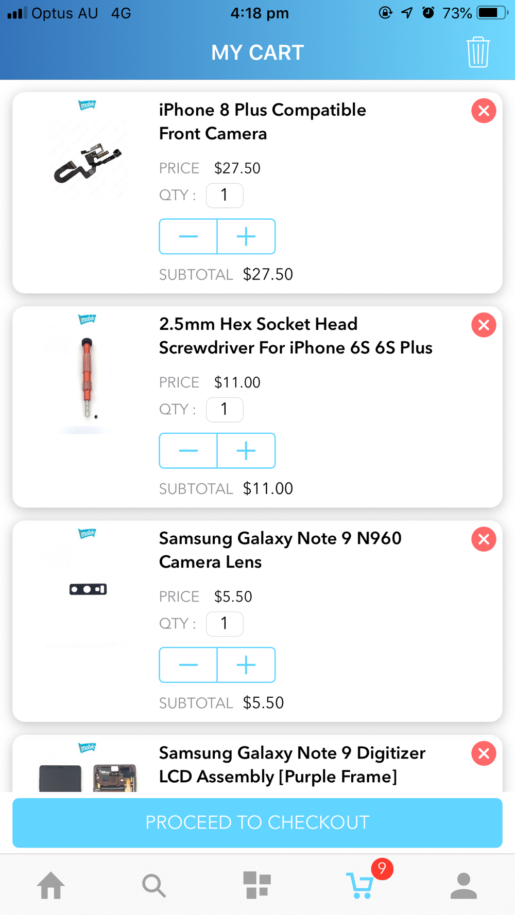515x915 pixels.
Task: Edit quantity field for Front Camera
Action: (225, 196)
